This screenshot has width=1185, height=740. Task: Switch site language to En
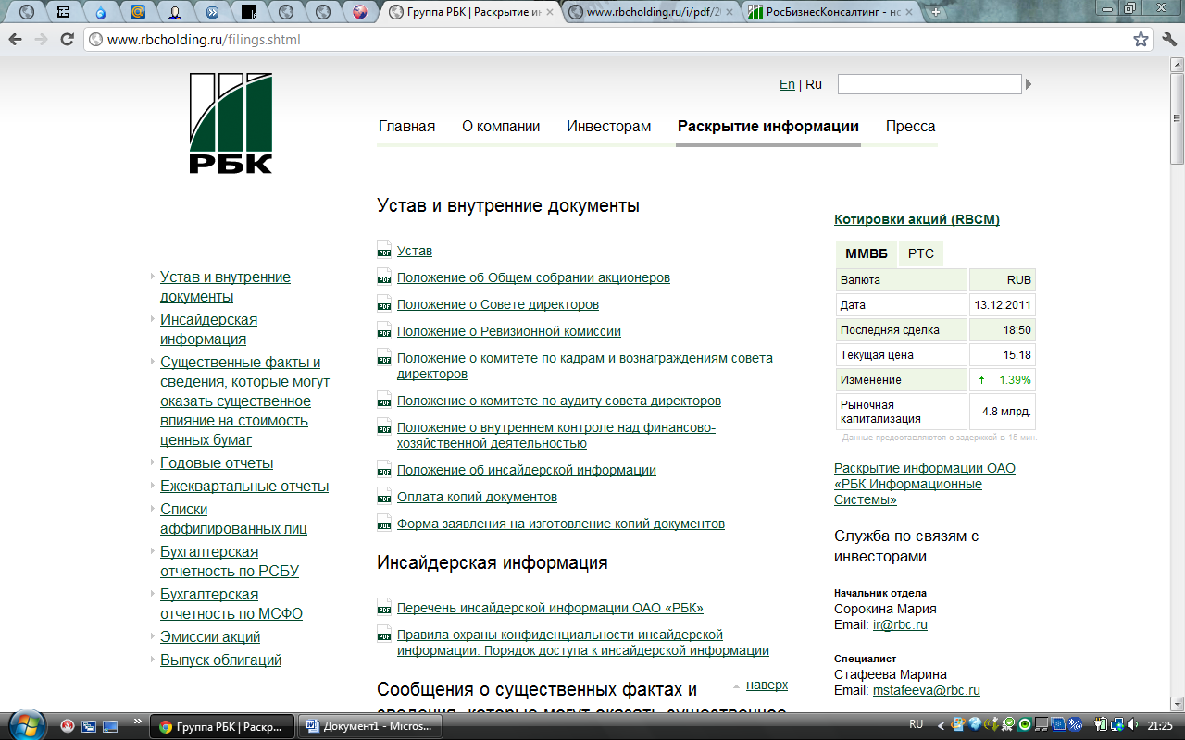(x=787, y=84)
